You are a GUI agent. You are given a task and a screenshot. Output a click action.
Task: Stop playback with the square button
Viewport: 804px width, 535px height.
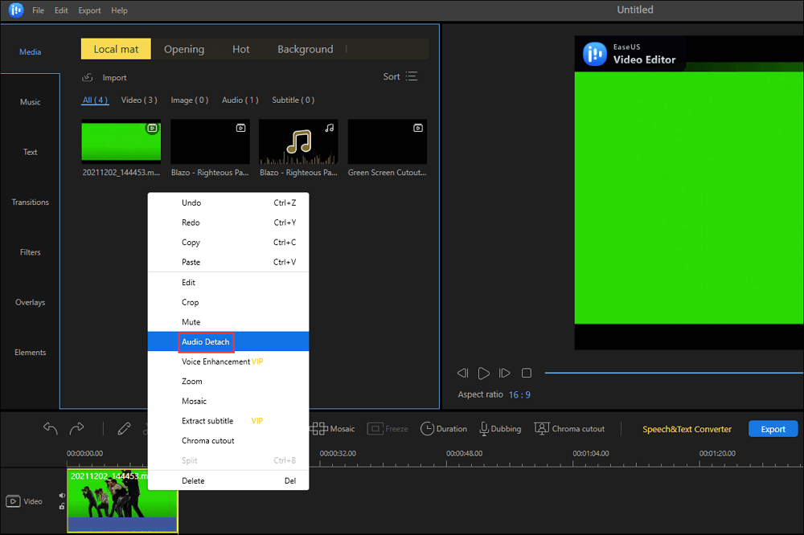527,374
